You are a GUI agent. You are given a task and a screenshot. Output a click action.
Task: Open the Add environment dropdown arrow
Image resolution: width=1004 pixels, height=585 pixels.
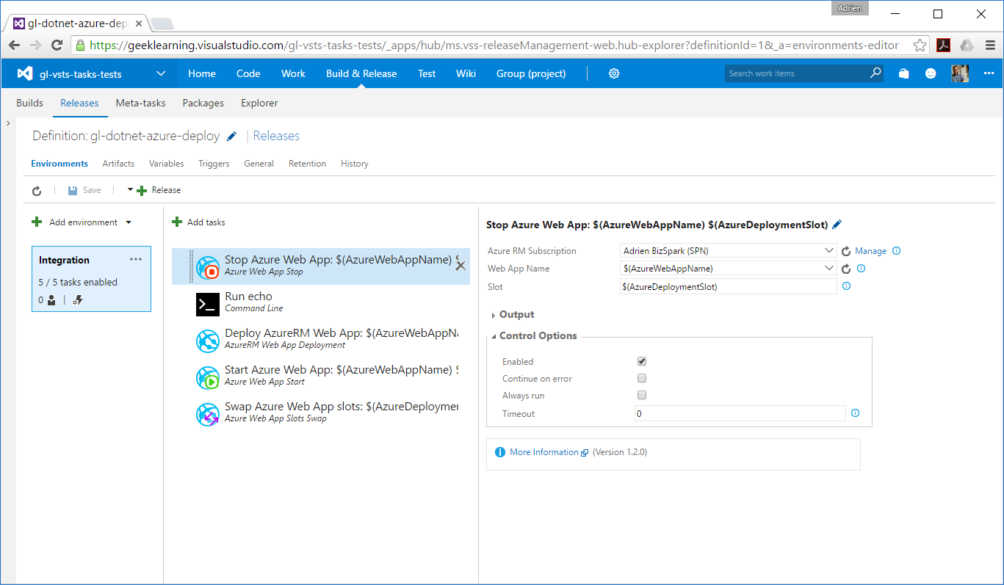(129, 222)
